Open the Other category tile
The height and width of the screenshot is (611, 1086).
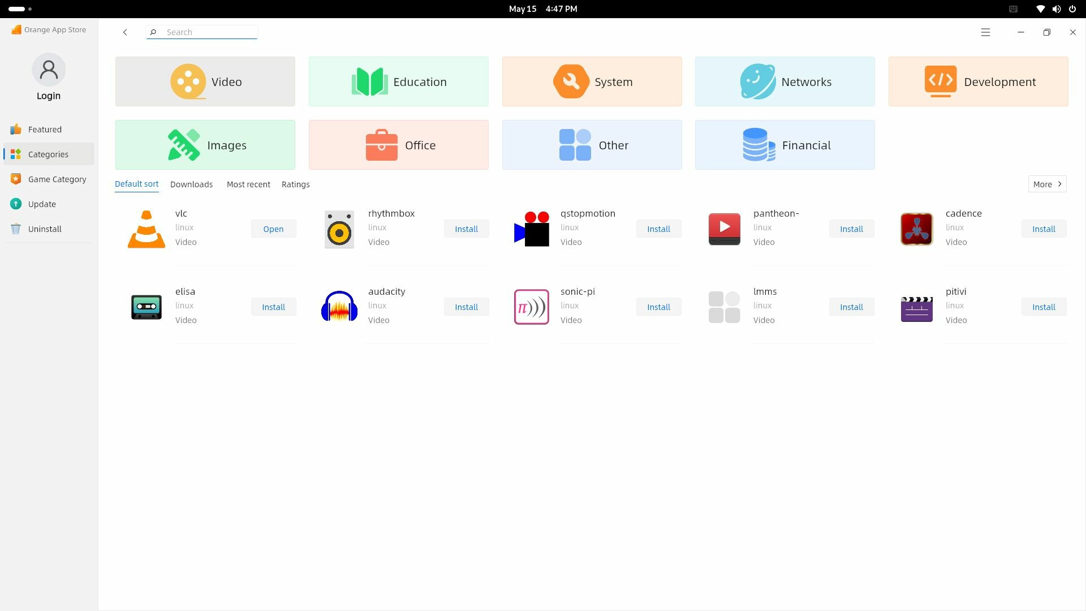tap(592, 145)
